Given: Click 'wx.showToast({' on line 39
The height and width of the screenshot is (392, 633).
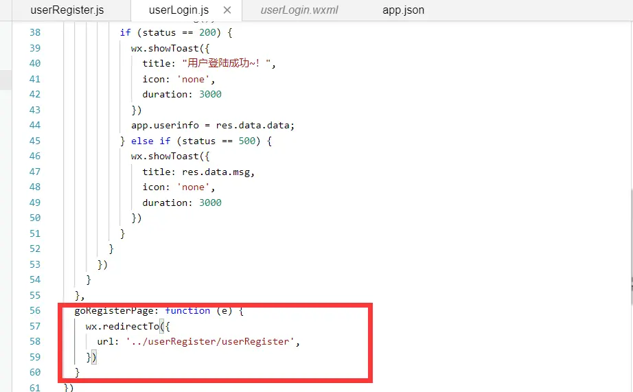Looking at the screenshot, I should [170, 49].
